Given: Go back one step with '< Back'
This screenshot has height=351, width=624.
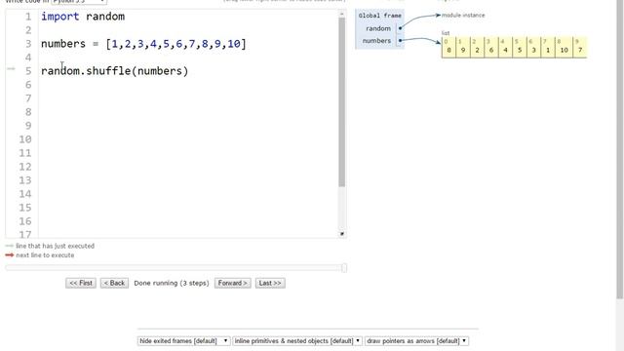Looking at the screenshot, I should tap(114, 283).
